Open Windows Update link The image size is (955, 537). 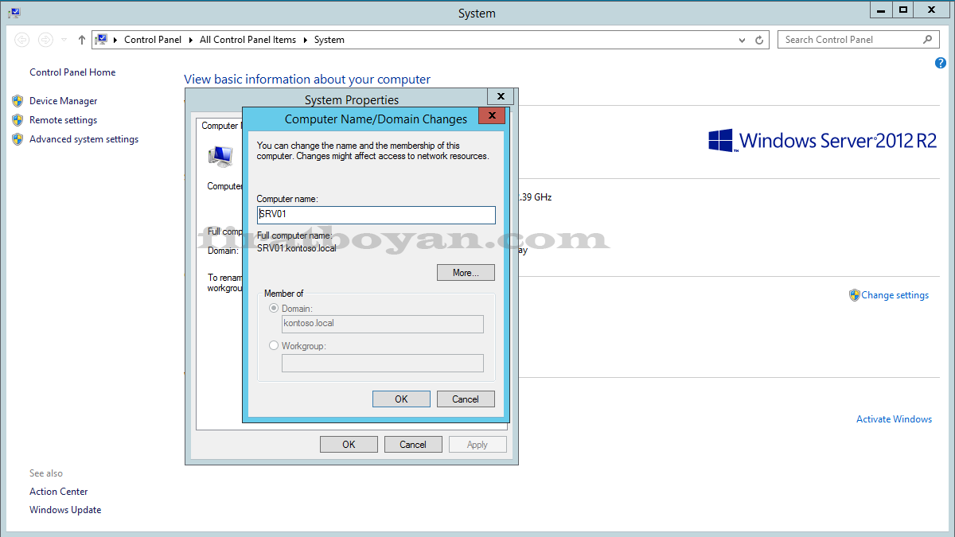65,510
